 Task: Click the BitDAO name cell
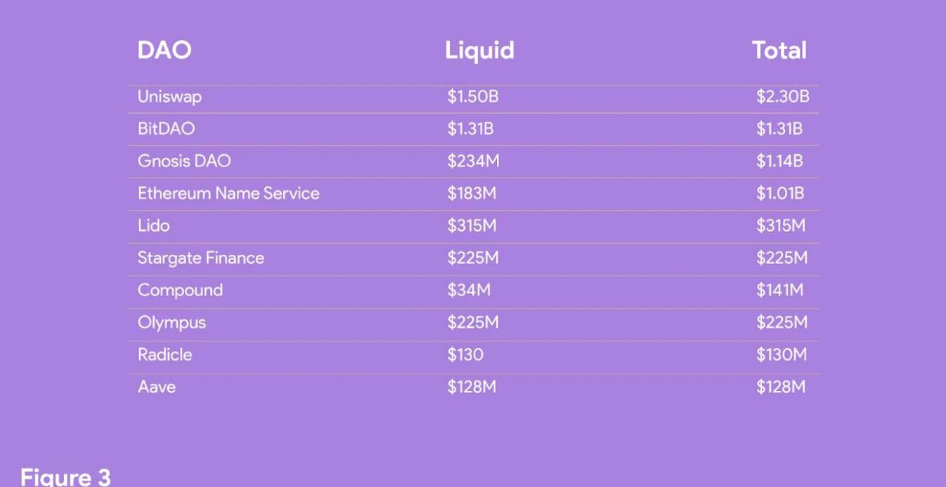pos(166,129)
